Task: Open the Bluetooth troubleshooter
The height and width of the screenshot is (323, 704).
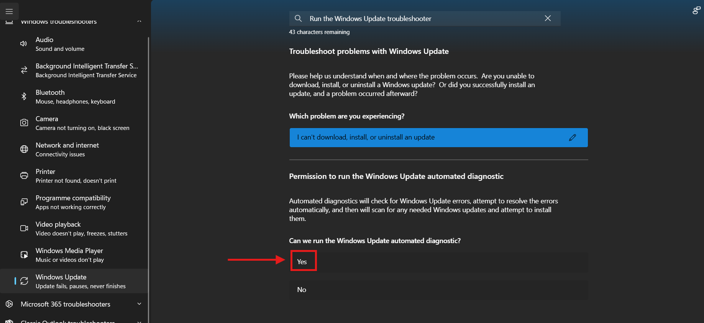Action: click(x=74, y=97)
